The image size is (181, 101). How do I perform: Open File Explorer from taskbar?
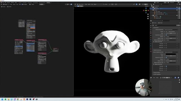click(8, 99)
